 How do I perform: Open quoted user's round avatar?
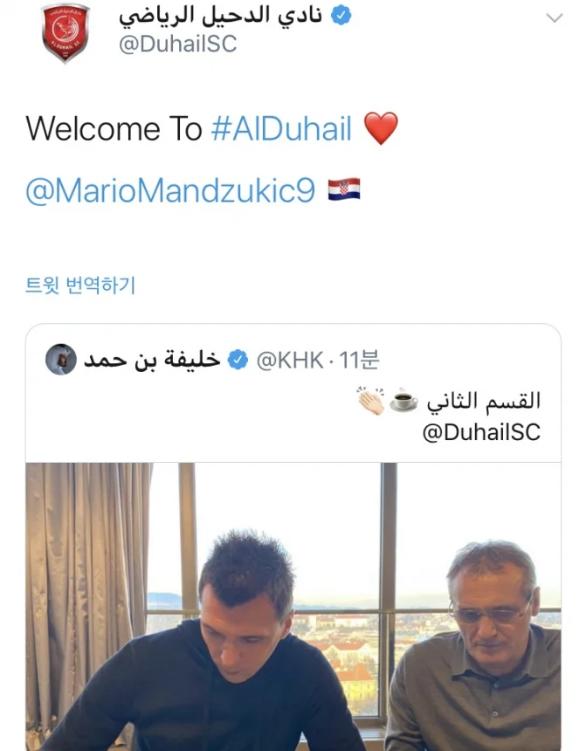tap(61, 359)
